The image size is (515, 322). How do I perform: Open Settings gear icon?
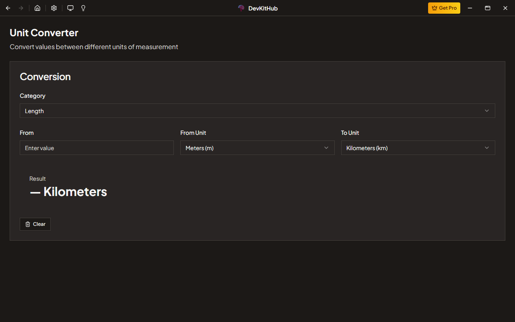[x=54, y=8]
